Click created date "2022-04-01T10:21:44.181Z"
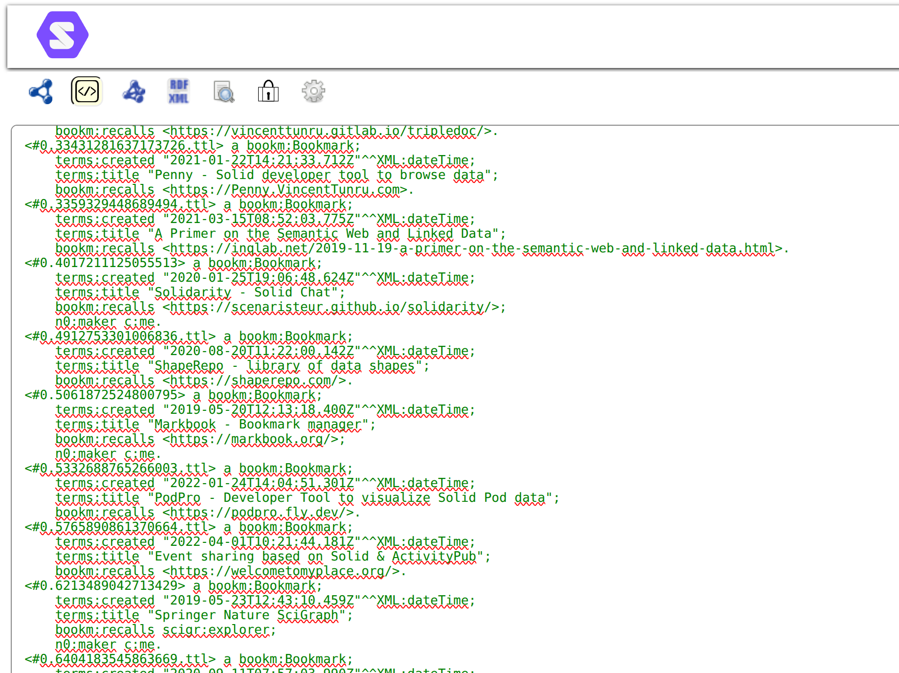The height and width of the screenshot is (673, 899). pyautogui.click(x=262, y=542)
